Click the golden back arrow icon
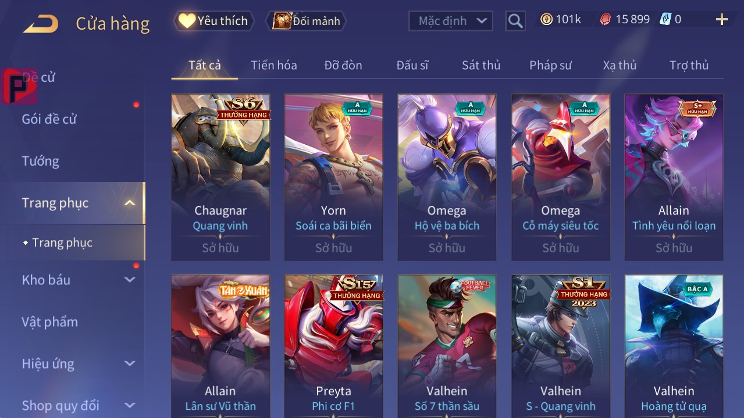 click(41, 24)
